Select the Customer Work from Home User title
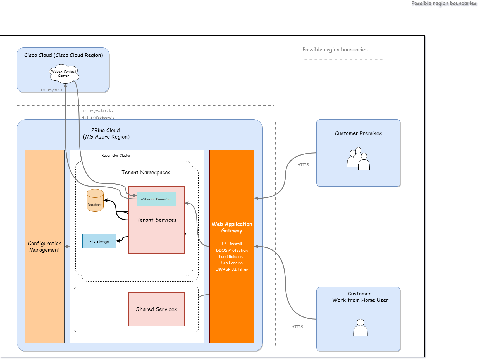This screenshot has width=480, height=360. 360,297
